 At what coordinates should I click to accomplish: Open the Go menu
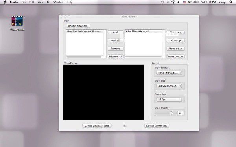[48, 2]
